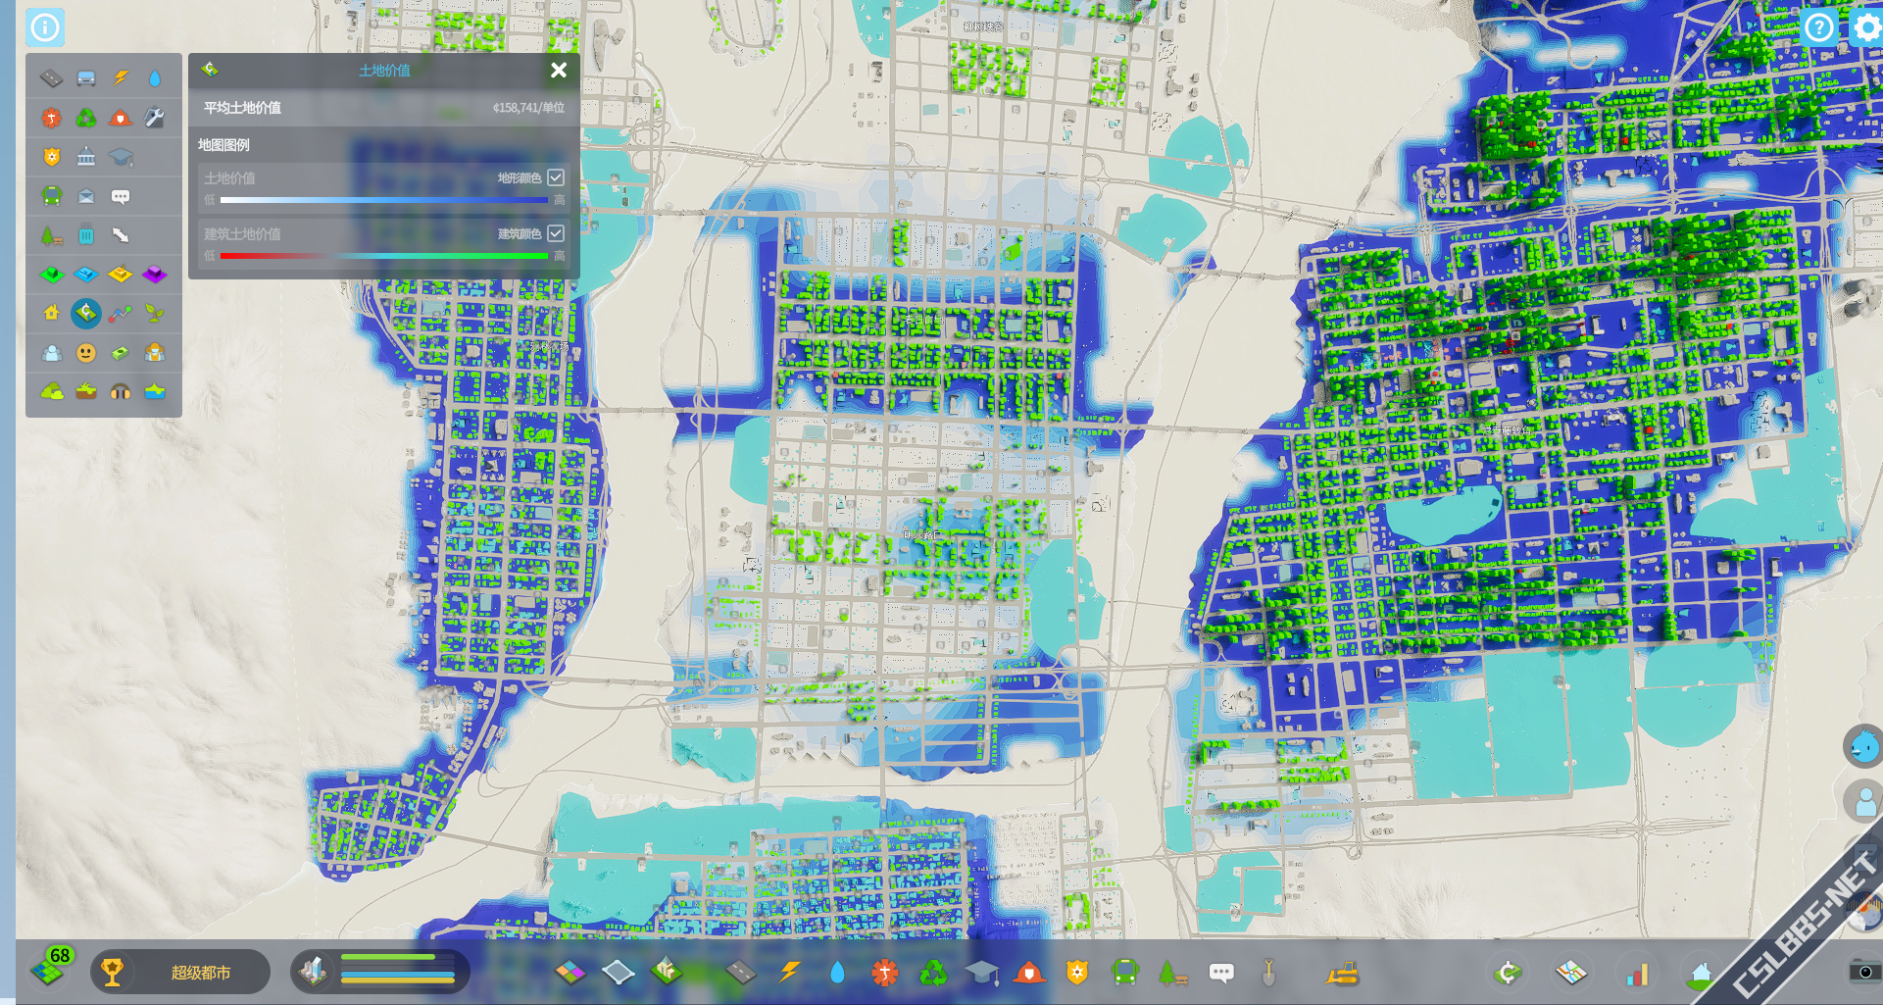
Task: Open the Garbage recycling info view
Action: coord(86,119)
